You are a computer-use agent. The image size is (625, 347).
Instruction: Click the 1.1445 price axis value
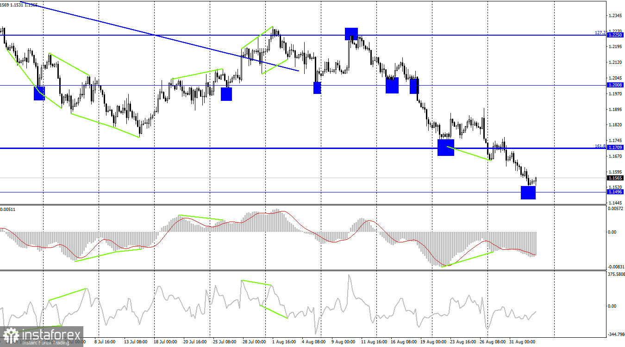[616, 203]
